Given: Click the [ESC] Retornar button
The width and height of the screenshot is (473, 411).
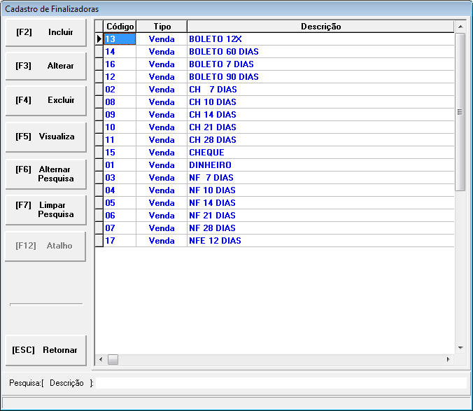Looking at the screenshot, I should 45,350.
